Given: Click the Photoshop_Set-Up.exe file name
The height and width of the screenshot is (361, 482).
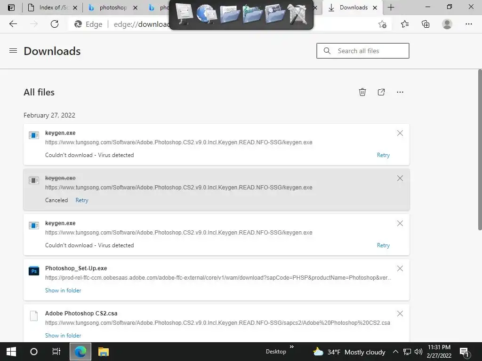Looking at the screenshot, I should (x=76, y=268).
